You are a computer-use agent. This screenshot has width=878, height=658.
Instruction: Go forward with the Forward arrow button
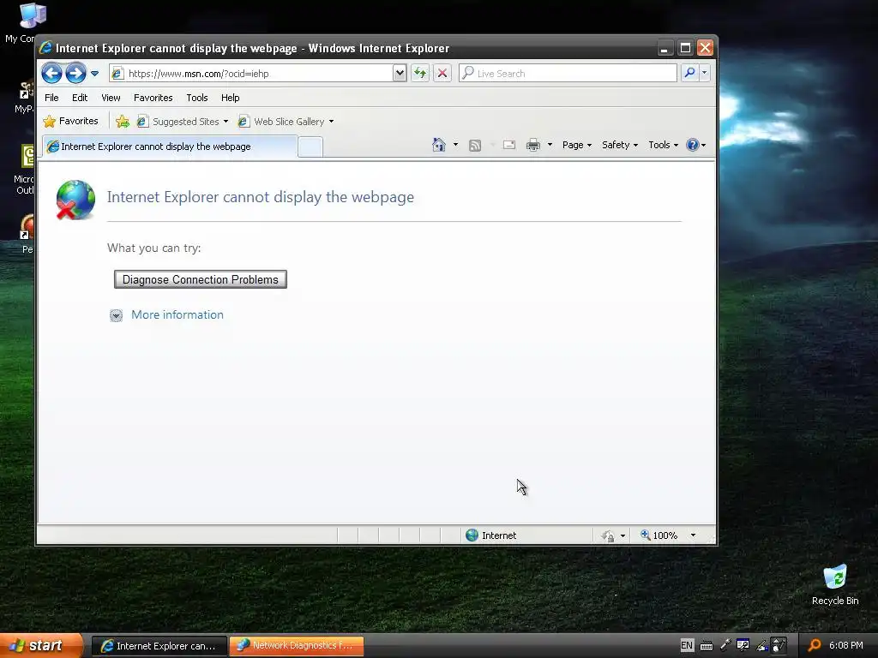point(75,74)
